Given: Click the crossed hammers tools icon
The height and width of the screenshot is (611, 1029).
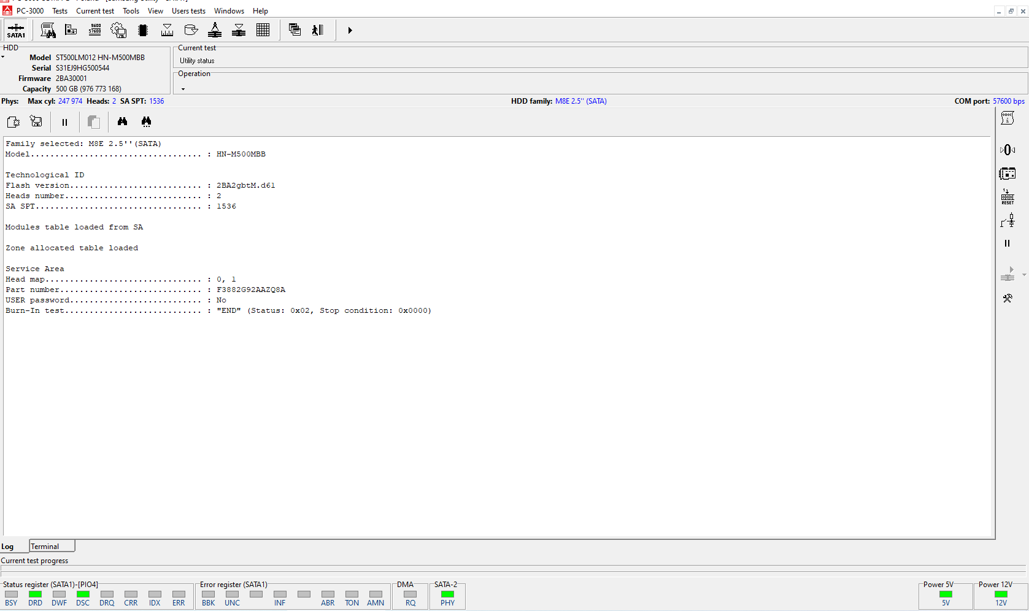Looking at the screenshot, I should click(1008, 299).
